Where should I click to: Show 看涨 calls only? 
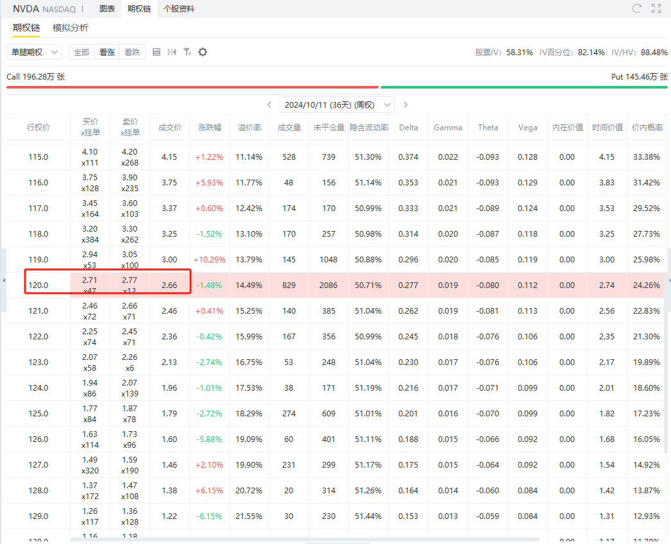107,52
